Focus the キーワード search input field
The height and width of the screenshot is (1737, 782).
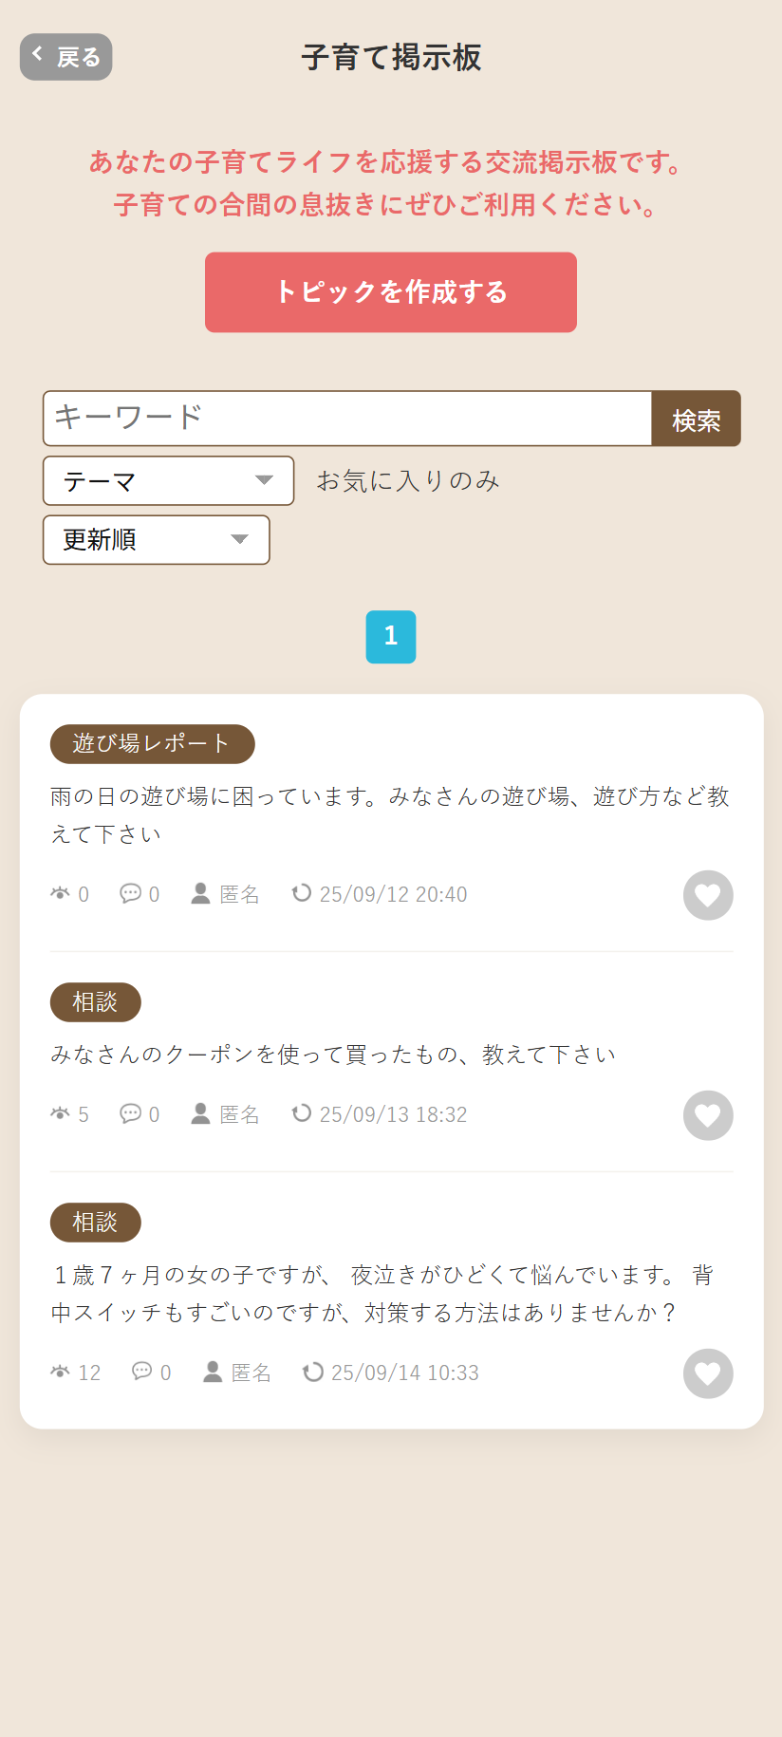(x=347, y=418)
